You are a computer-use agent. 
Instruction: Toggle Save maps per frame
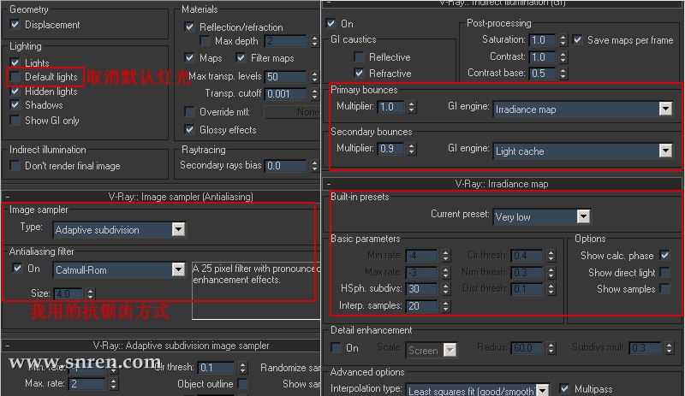pos(577,39)
